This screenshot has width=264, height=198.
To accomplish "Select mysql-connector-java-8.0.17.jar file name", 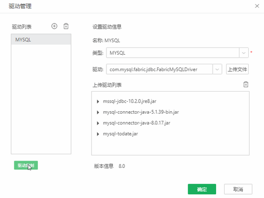I will coord(136,123).
